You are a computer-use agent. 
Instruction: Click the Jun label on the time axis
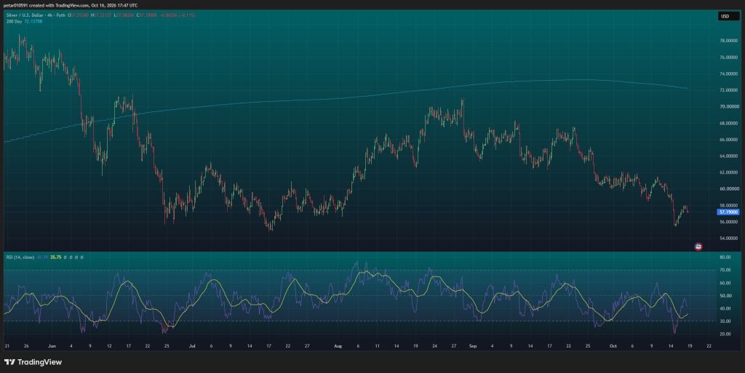click(52, 346)
